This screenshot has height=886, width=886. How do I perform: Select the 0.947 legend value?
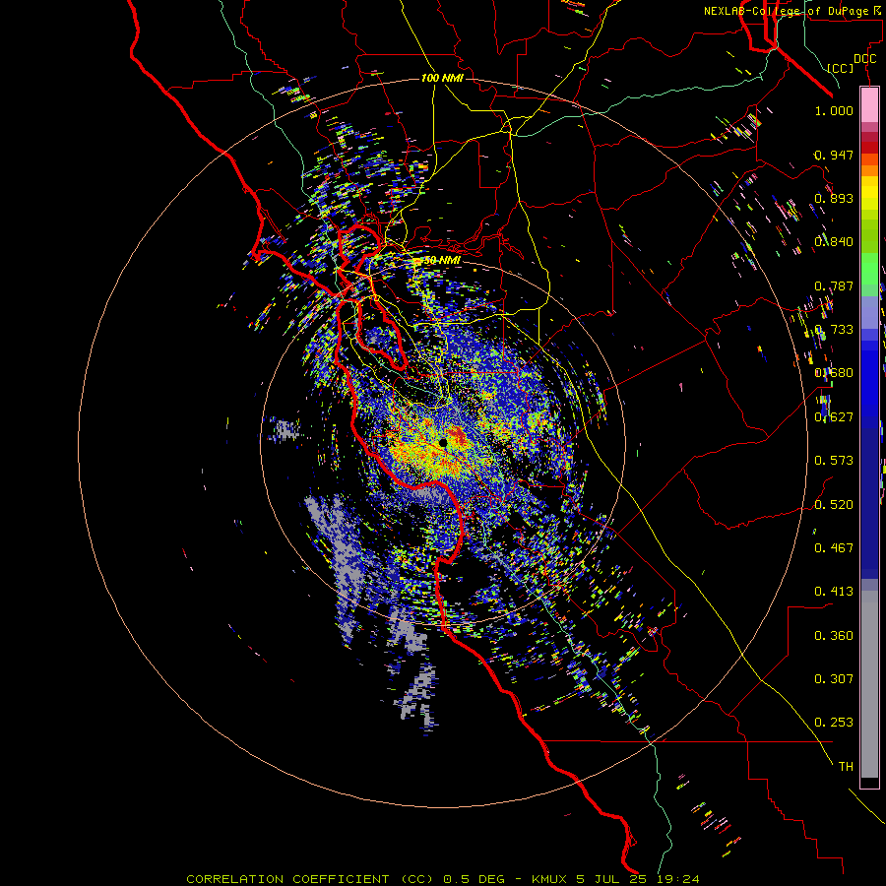834,155
